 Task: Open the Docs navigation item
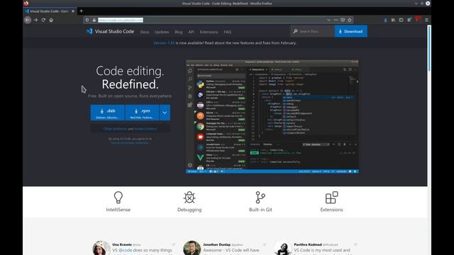tap(145, 32)
